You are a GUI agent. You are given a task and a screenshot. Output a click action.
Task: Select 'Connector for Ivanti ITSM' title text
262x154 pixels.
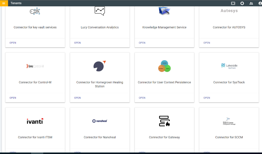coord(35,137)
